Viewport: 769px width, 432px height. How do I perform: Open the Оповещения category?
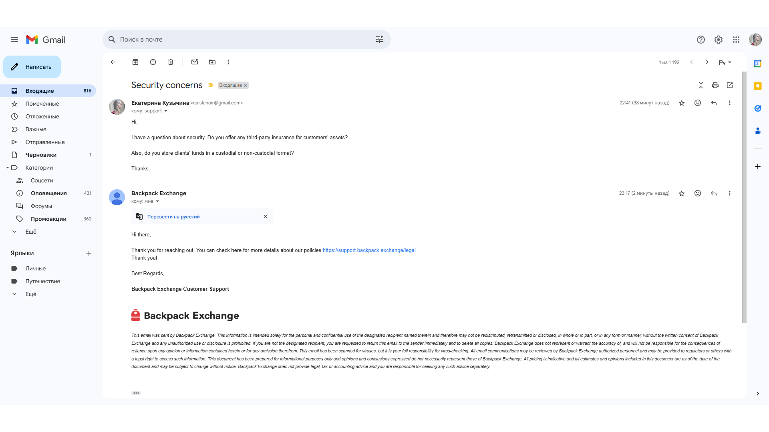(x=48, y=193)
